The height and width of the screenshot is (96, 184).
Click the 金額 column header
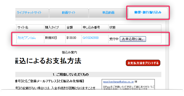pos(73,27)
